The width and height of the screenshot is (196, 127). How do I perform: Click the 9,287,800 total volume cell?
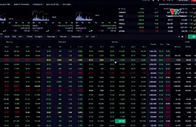tap(153, 121)
